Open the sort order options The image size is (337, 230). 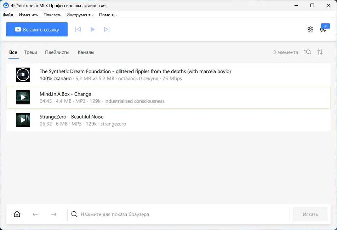(x=320, y=52)
